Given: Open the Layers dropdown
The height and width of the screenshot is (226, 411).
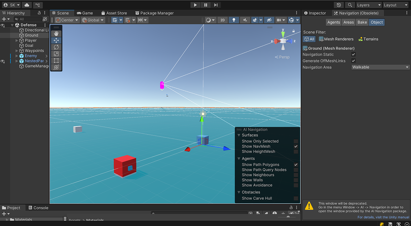Looking at the screenshot, I should pyautogui.click(x=368, y=5).
